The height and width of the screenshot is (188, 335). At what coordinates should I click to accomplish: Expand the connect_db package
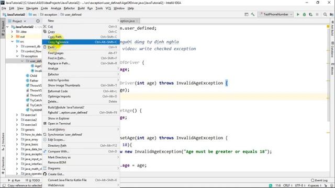tap(17, 46)
